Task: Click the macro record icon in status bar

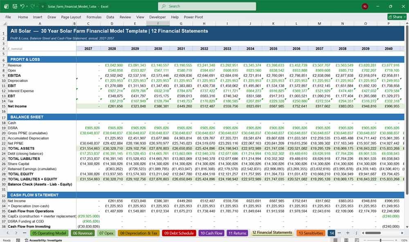Action: coord(18,240)
